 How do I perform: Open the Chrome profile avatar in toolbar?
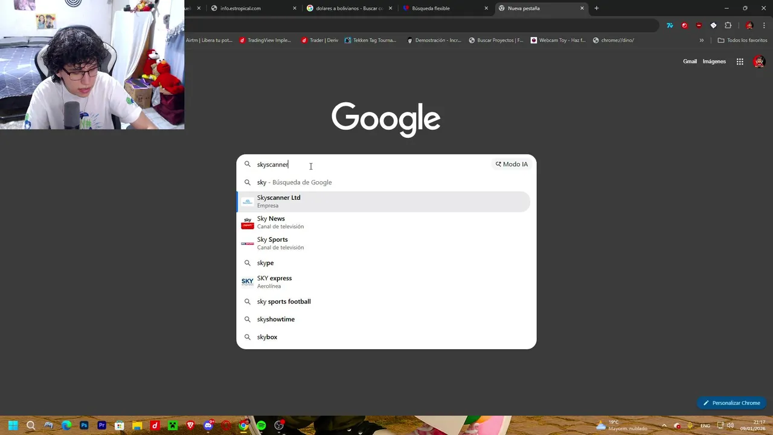(749, 25)
